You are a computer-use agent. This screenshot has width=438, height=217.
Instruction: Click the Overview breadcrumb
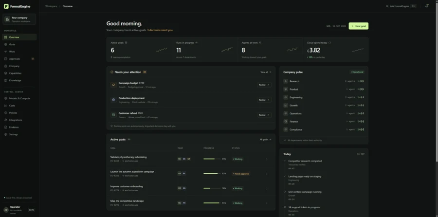pos(68,6)
